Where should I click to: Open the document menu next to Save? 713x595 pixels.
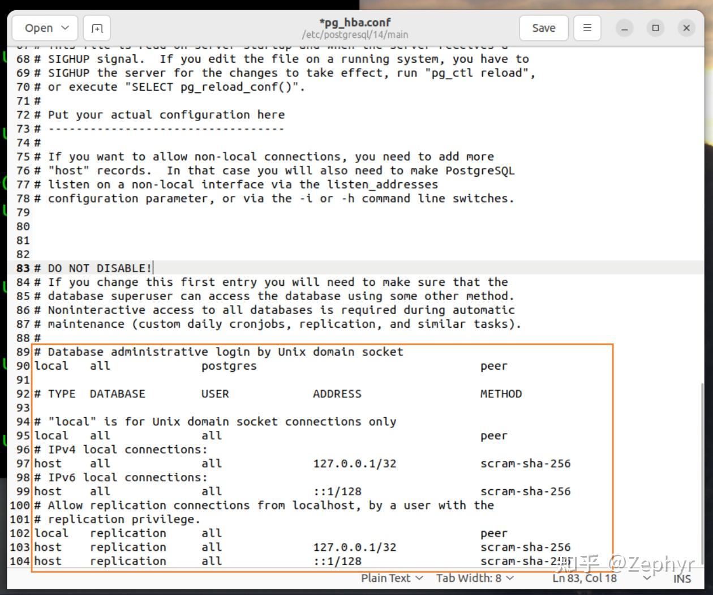587,27
